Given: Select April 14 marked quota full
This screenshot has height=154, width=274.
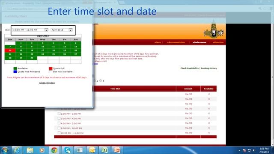Looking at the screenshot, I should click(10, 50).
